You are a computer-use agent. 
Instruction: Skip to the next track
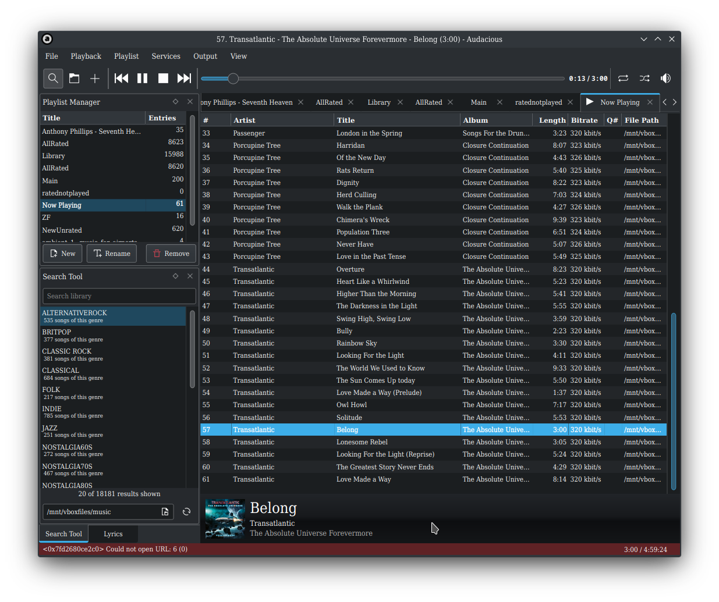[184, 79]
